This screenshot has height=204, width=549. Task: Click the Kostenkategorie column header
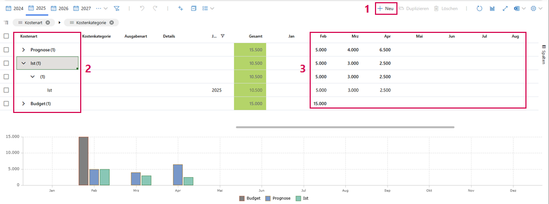[97, 36]
